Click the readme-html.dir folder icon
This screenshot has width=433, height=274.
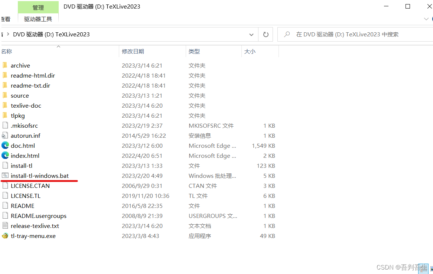5,75
